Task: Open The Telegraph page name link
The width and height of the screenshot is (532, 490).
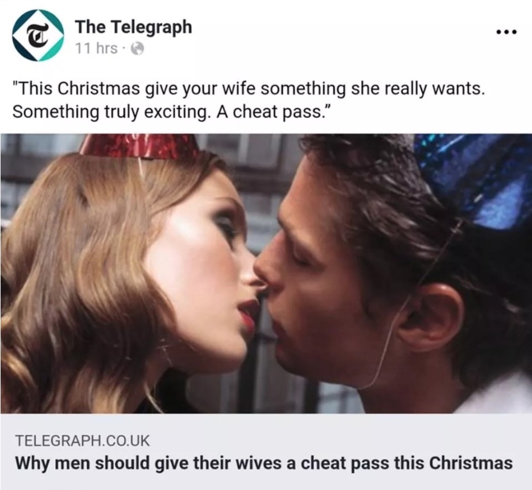Action: click(x=133, y=27)
